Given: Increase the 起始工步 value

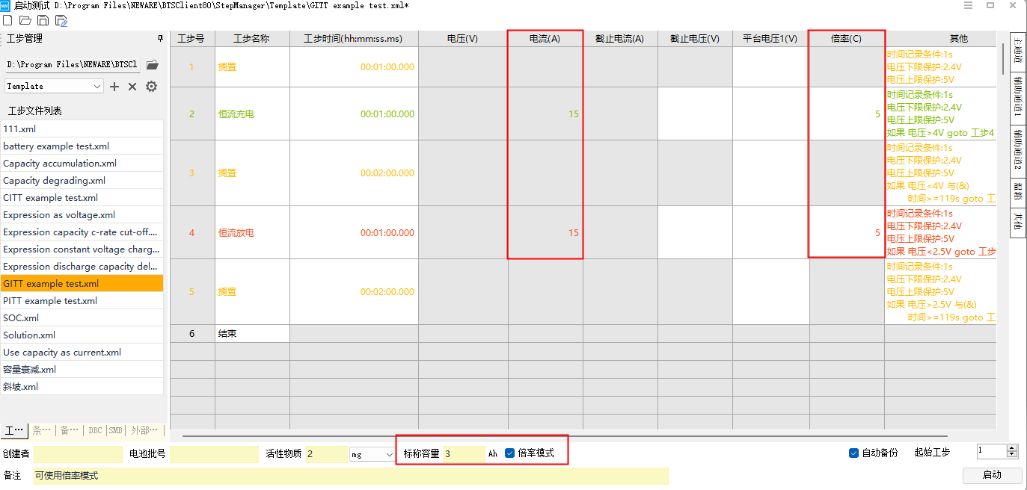Looking at the screenshot, I should 1012,448.
